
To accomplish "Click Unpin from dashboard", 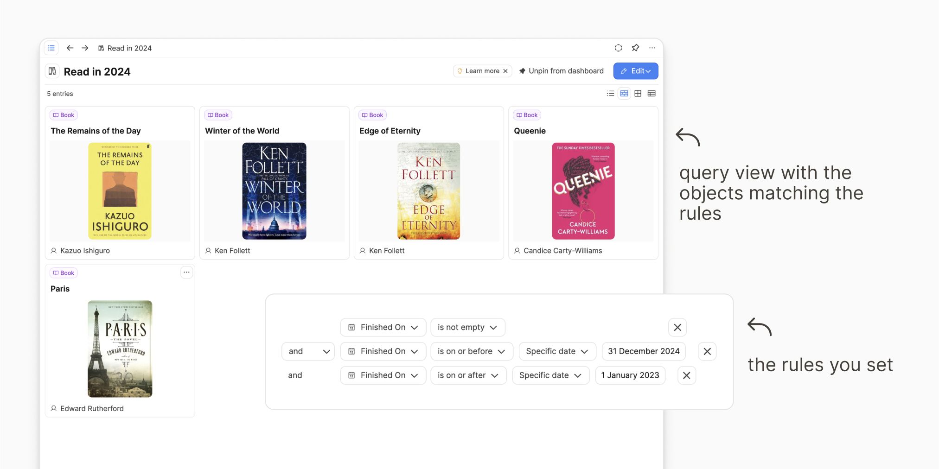I will (x=561, y=71).
